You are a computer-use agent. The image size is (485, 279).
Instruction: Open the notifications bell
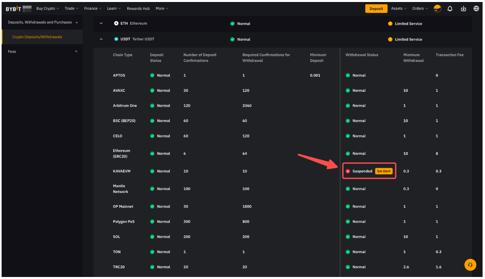pos(450,8)
